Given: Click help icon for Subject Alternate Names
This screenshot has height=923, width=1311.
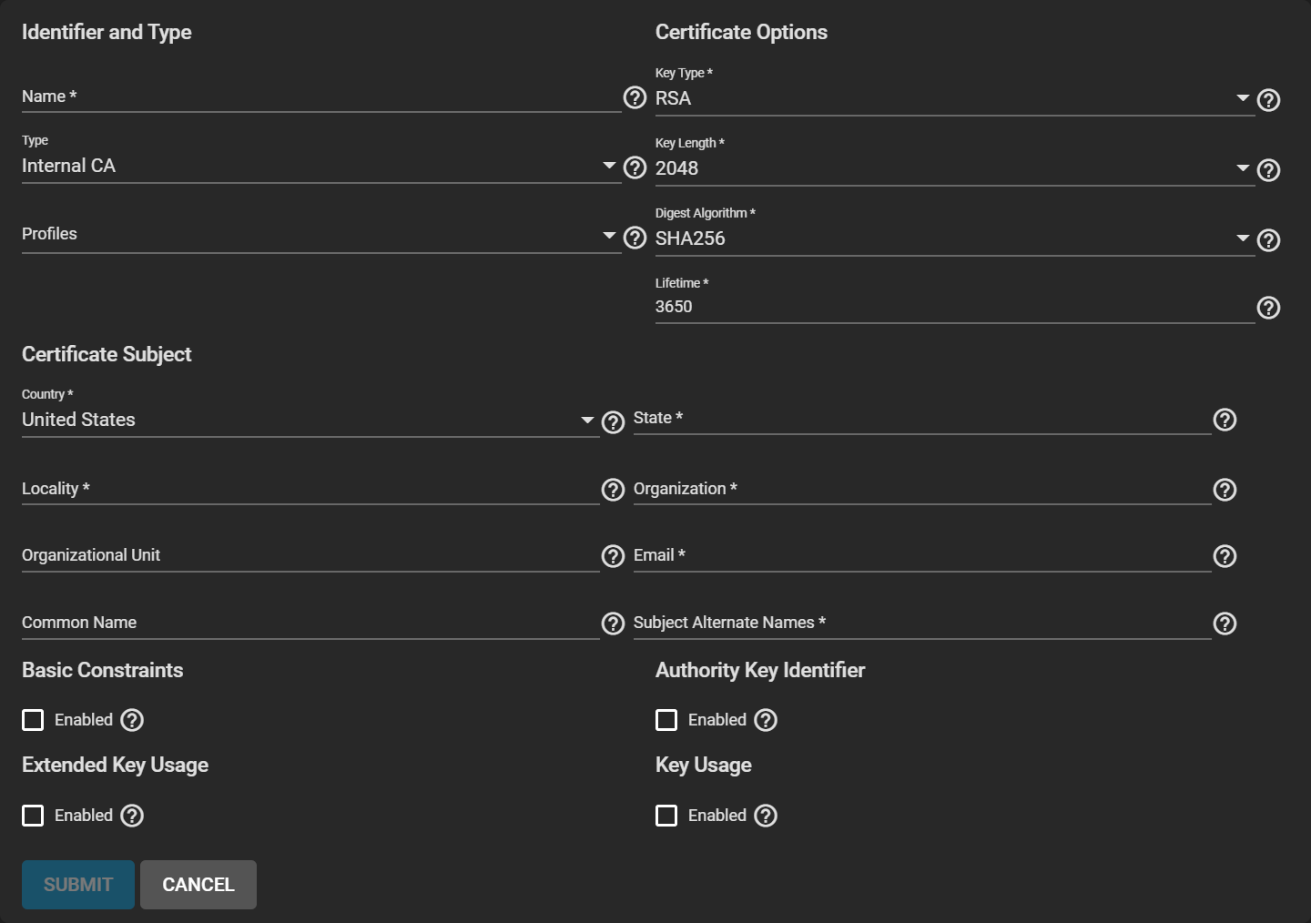Looking at the screenshot, I should tap(1225, 624).
